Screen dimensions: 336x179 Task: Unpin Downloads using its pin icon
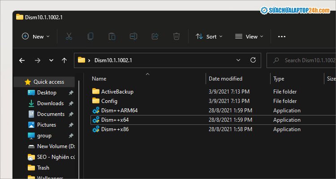tap(71, 103)
